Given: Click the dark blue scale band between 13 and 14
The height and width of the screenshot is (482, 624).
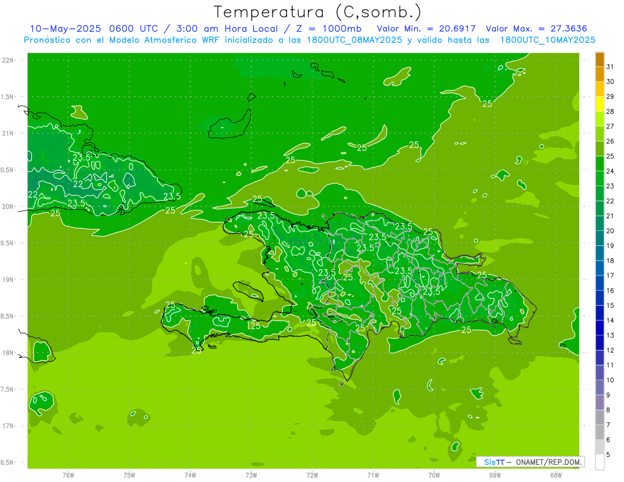Looking at the screenshot, I should [x=600, y=328].
